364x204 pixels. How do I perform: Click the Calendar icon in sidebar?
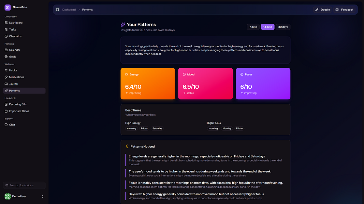6,50
